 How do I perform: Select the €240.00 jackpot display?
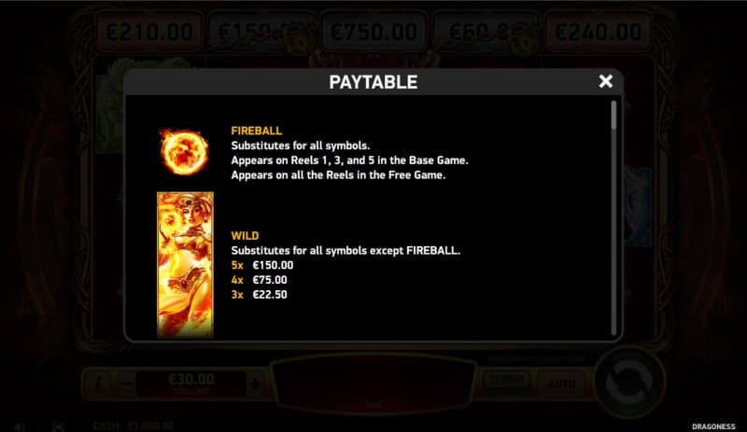[598, 32]
